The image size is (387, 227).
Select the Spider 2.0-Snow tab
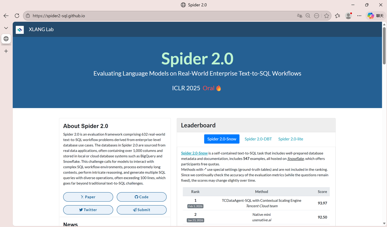tap(222, 139)
